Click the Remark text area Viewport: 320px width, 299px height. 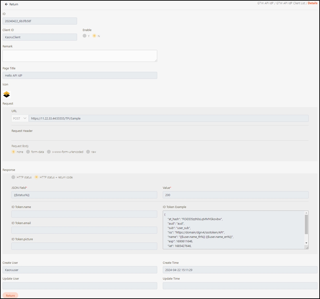(80, 56)
